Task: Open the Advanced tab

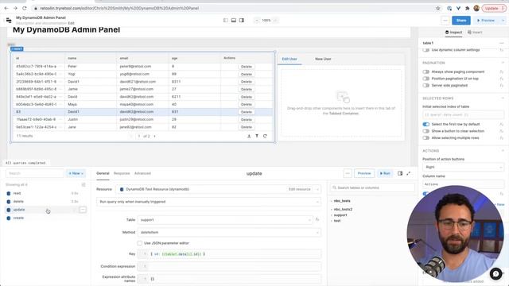Action: click(142, 173)
